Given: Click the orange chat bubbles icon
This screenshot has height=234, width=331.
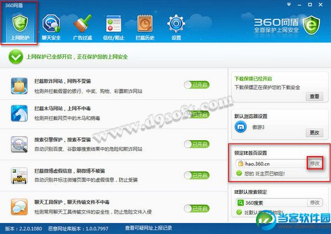Looking at the screenshot, I should (x=19, y=207).
